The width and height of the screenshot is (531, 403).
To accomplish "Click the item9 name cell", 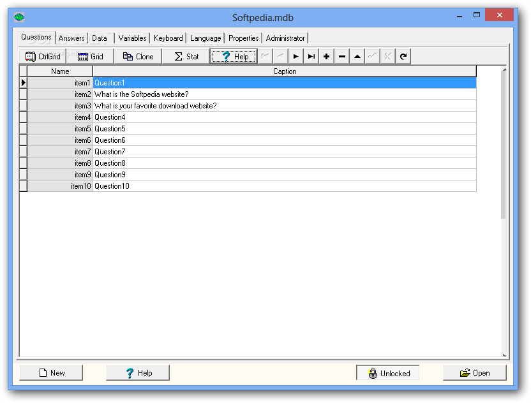I will click(x=60, y=175).
